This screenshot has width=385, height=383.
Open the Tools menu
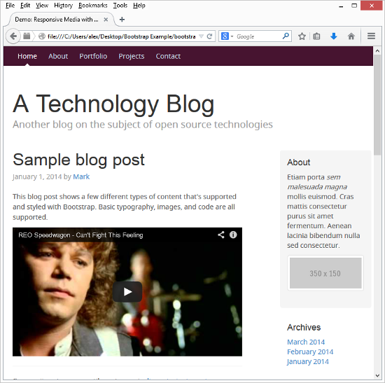[x=120, y=5]
